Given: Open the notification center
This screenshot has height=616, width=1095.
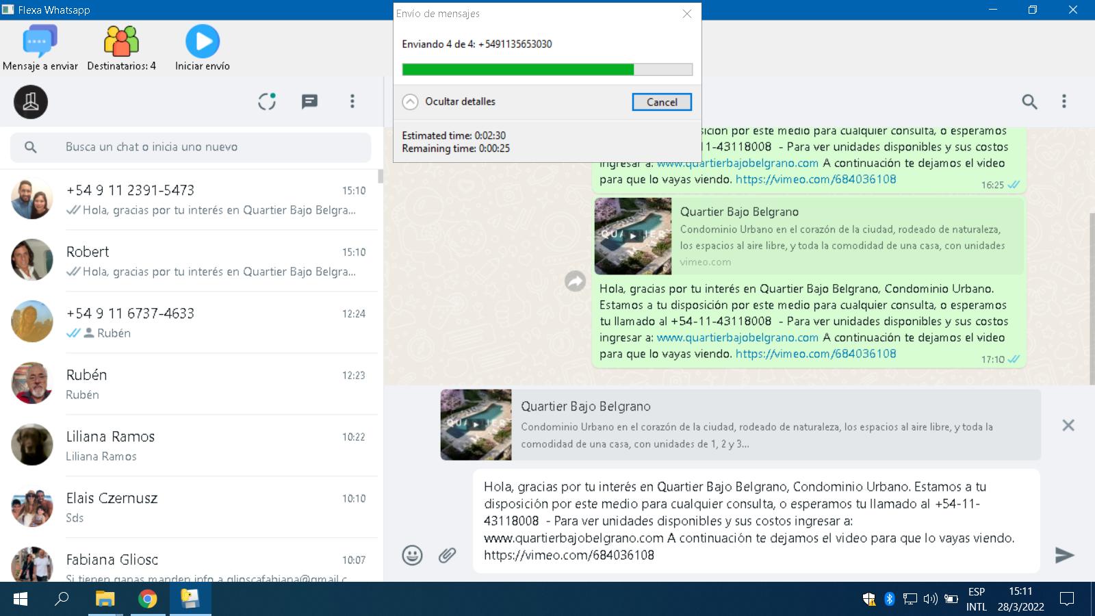Looking at the screenshot, I should [1066, 600].
